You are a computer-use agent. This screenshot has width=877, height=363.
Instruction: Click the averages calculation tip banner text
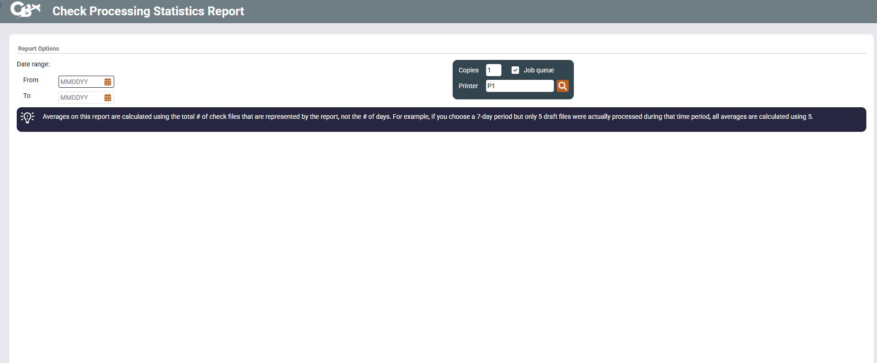(x=427, y=117)
